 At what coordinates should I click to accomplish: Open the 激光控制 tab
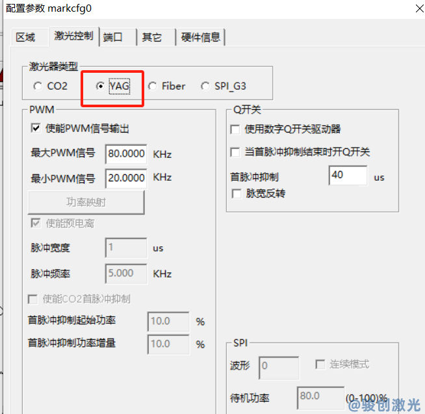coord(73,36)
